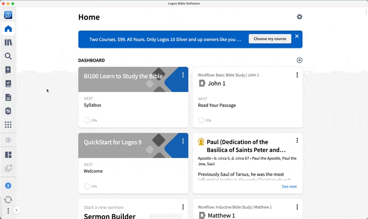This screenshot has height=219, width=368.
Task: Open the Tools grid icon
Action: [x=8, y=124]
